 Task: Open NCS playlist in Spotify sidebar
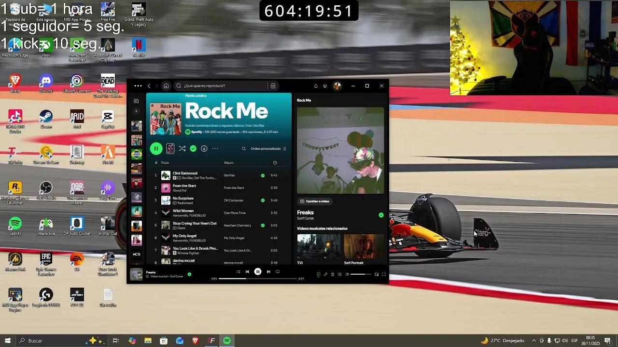pos(137,254)
